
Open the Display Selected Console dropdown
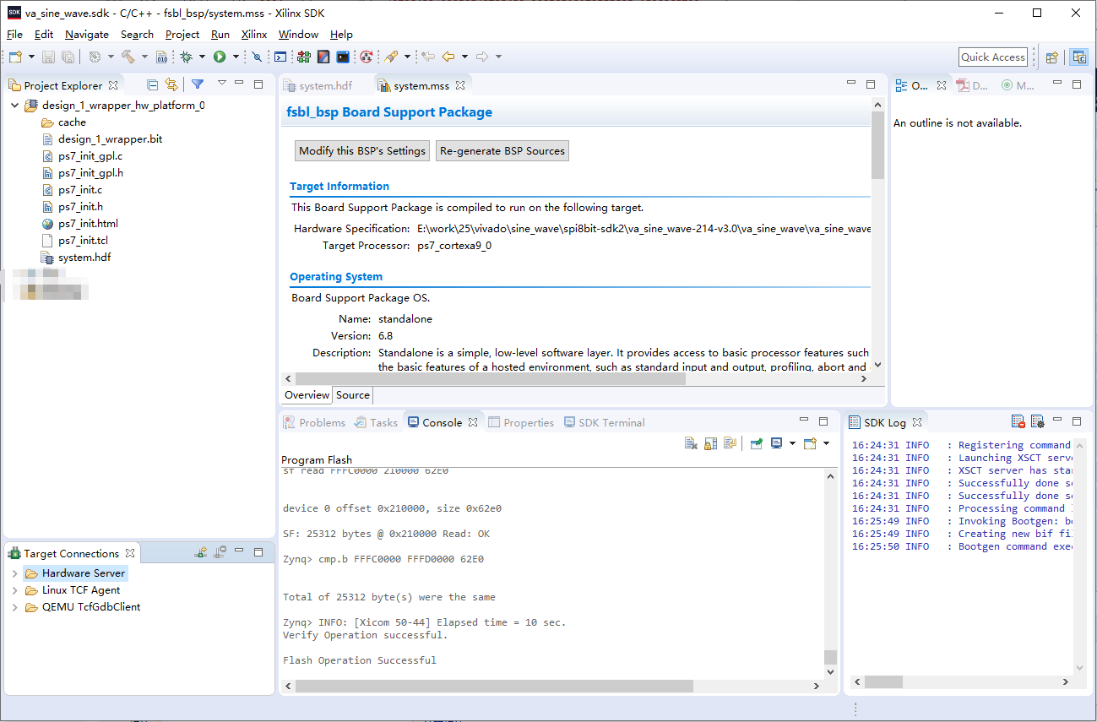(x=792, y=443)
